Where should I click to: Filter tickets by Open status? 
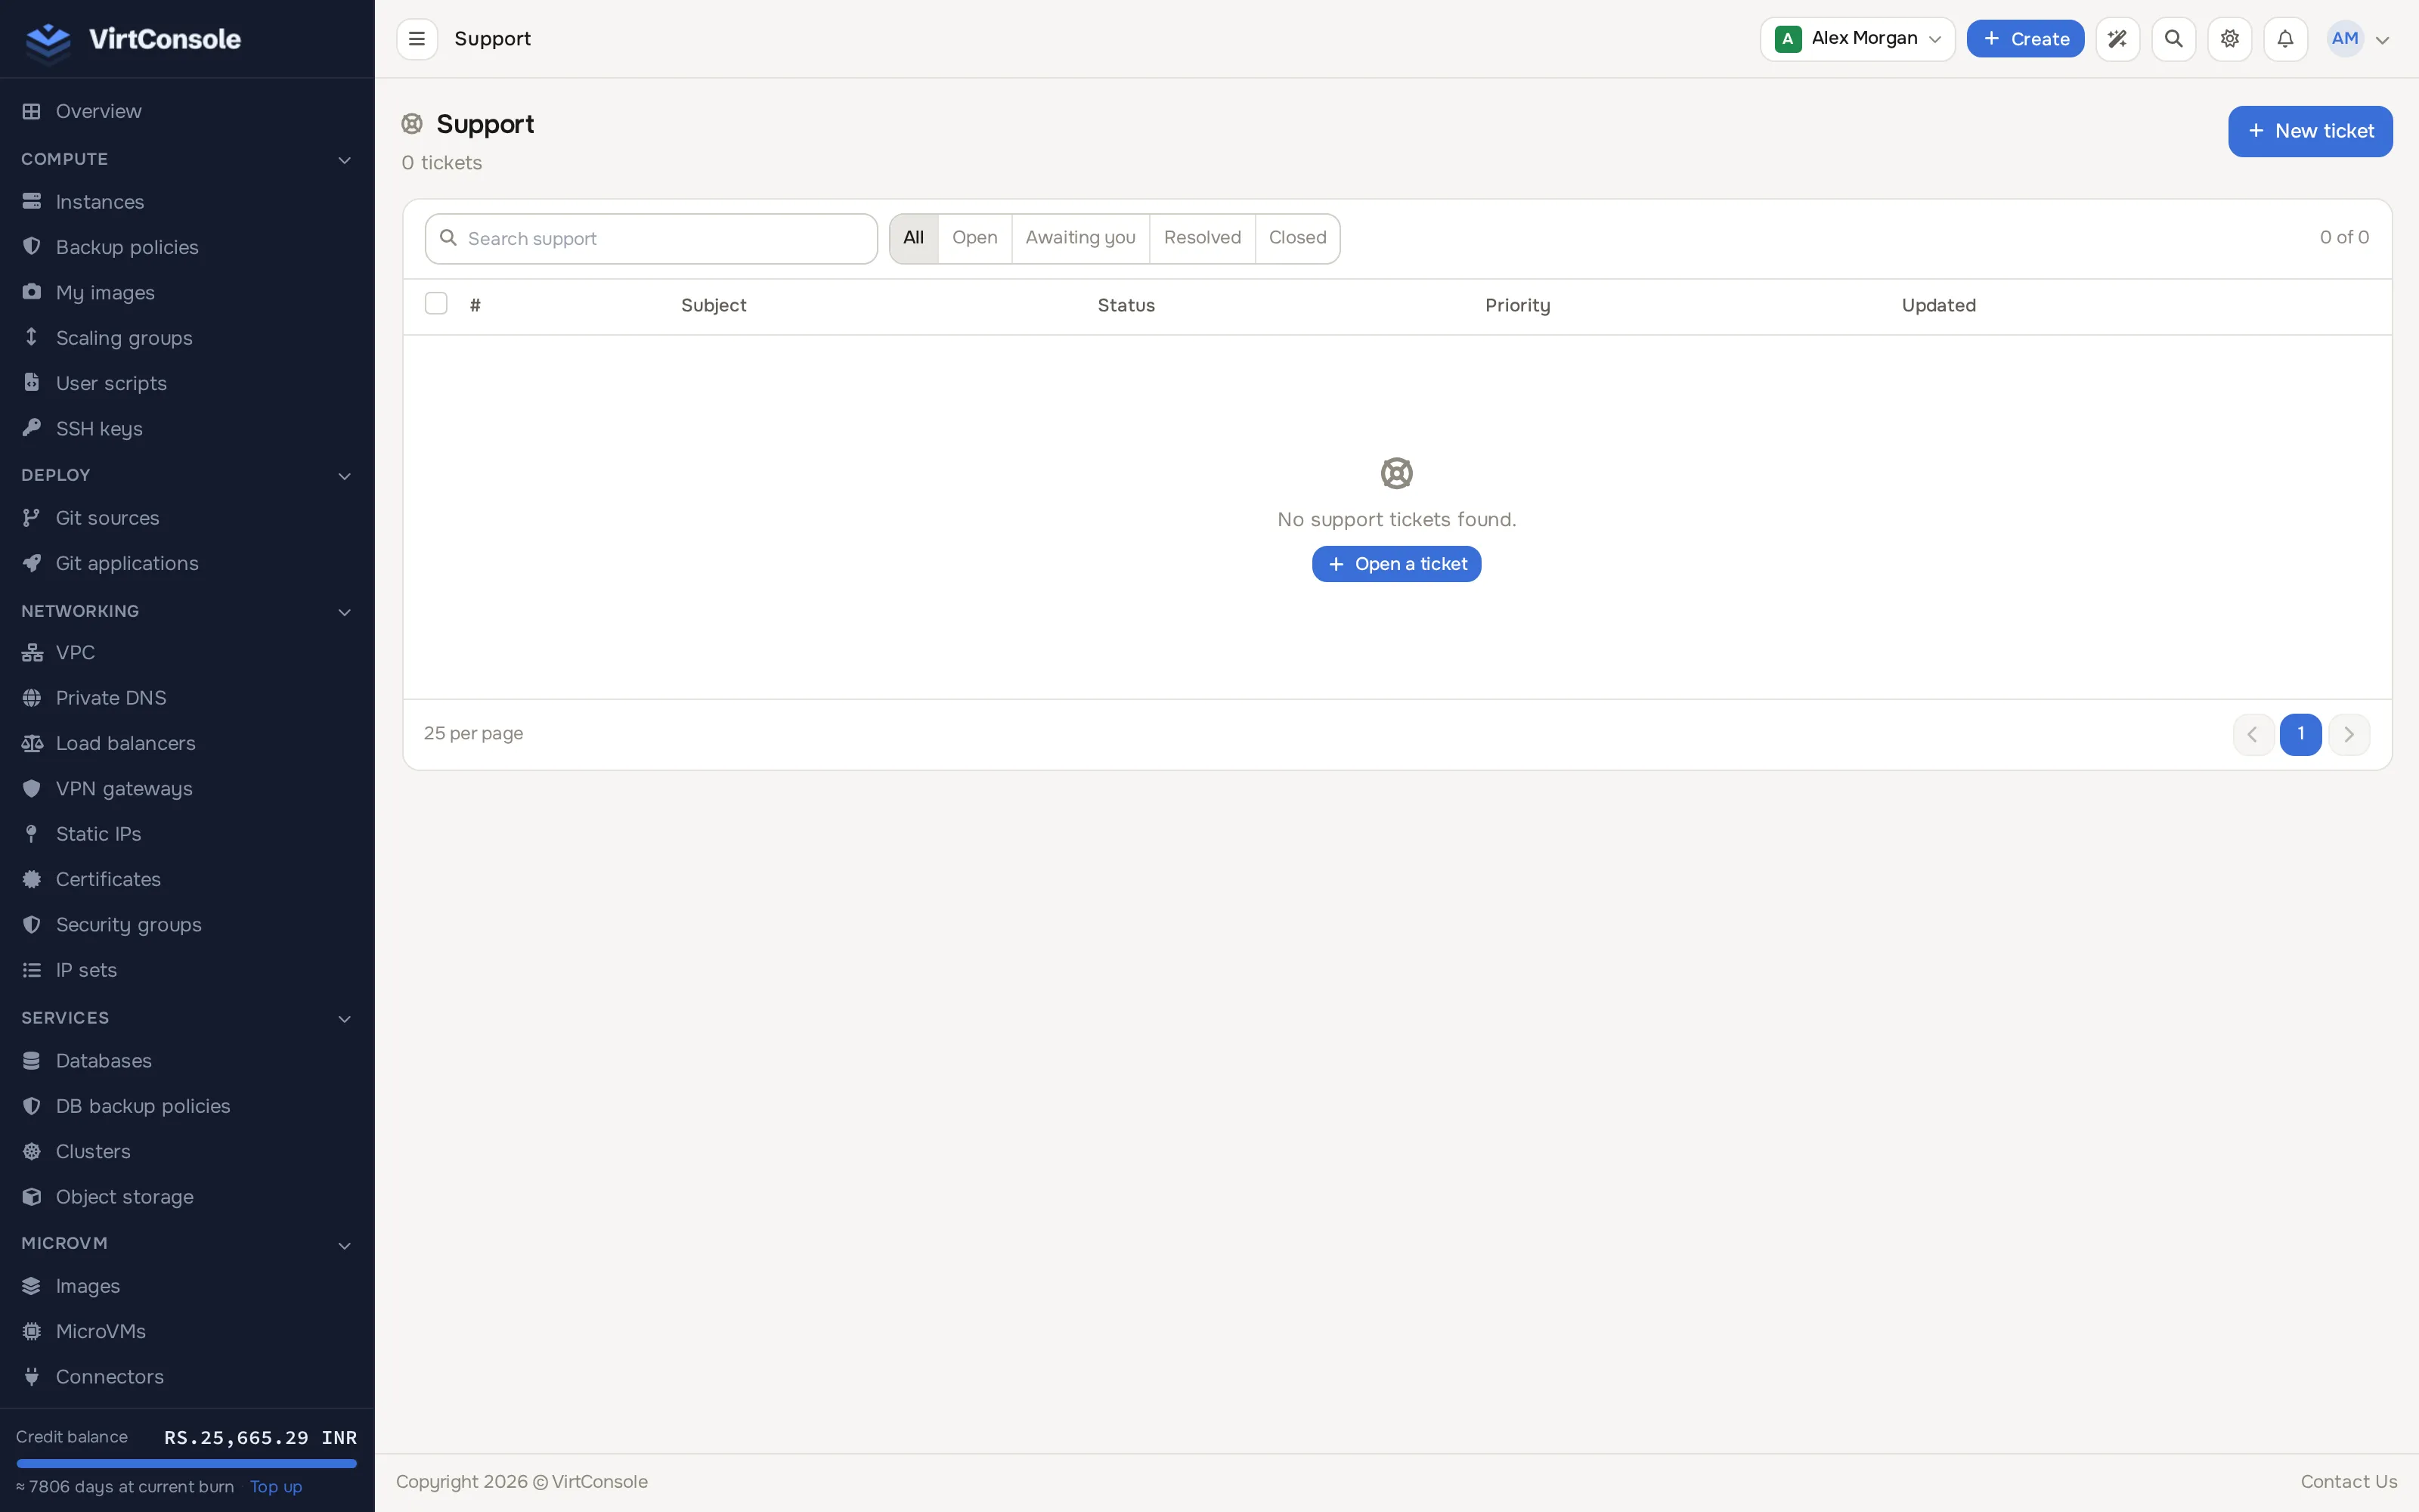974,238
